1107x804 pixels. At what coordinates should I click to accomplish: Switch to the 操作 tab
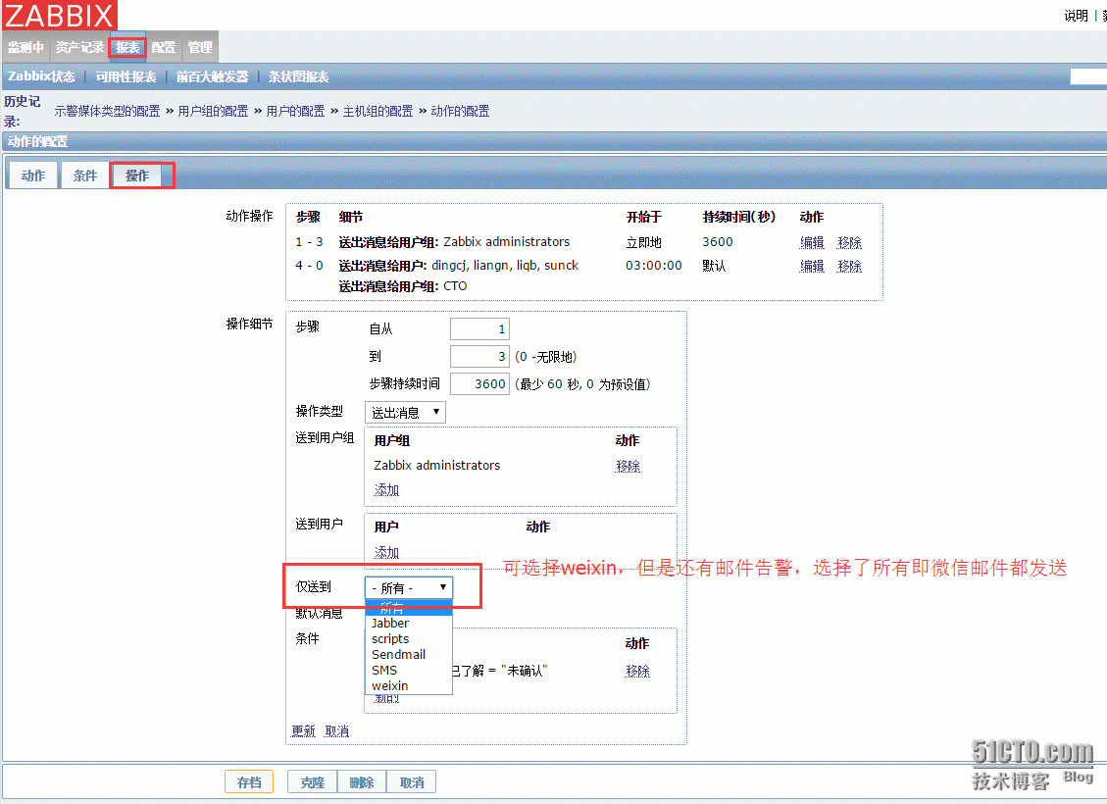tap(137, 176)
